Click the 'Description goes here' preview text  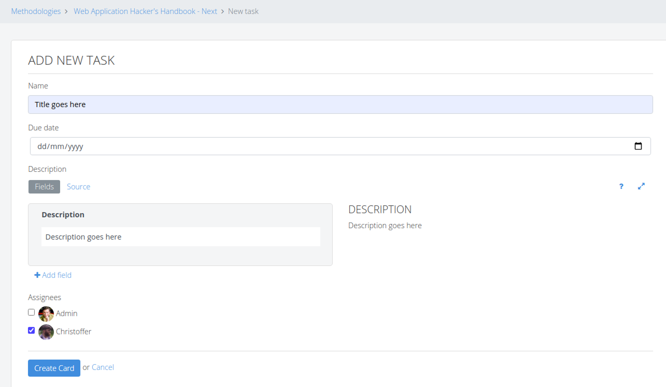[385, 225]
